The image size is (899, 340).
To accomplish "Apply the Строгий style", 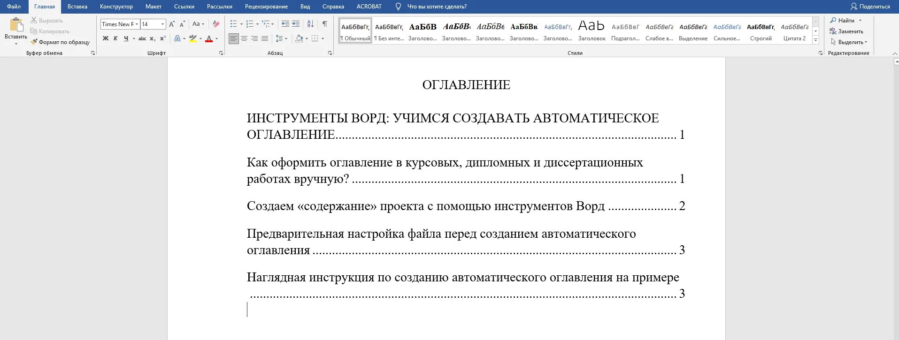I will point(761,31).
